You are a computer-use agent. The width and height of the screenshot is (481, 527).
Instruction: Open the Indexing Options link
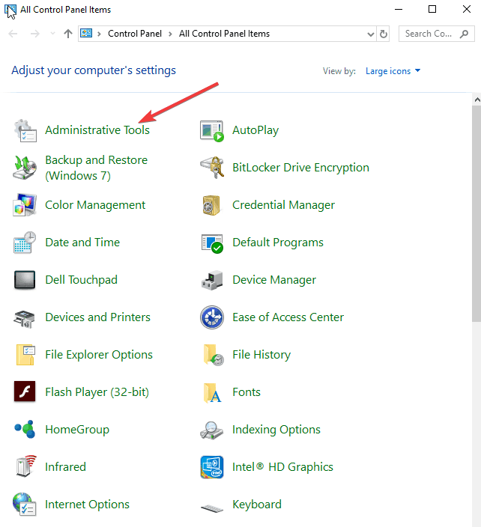(276, 430)
